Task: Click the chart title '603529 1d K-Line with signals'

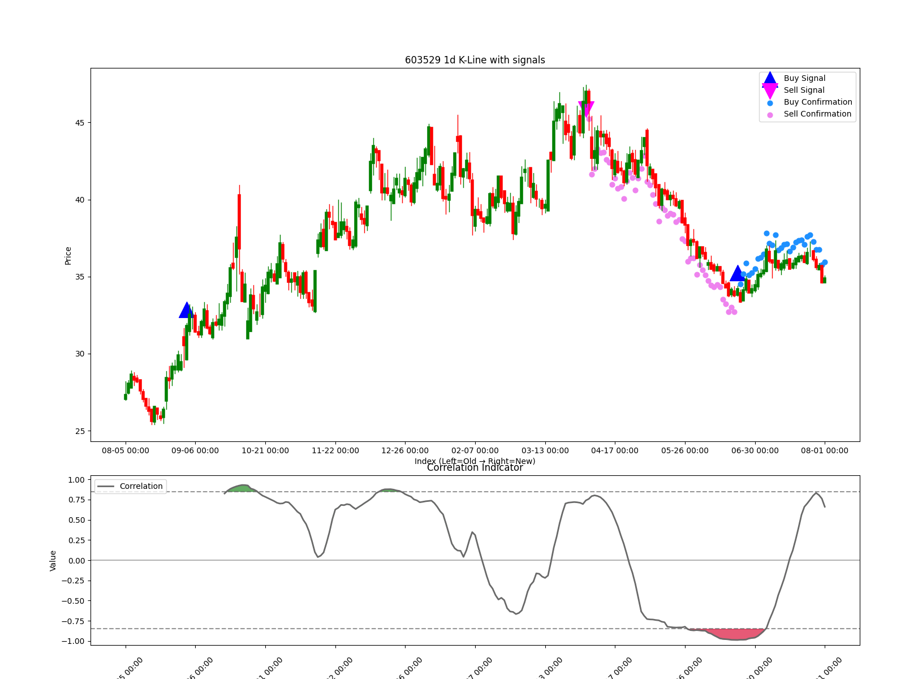Action: point(475,60)
